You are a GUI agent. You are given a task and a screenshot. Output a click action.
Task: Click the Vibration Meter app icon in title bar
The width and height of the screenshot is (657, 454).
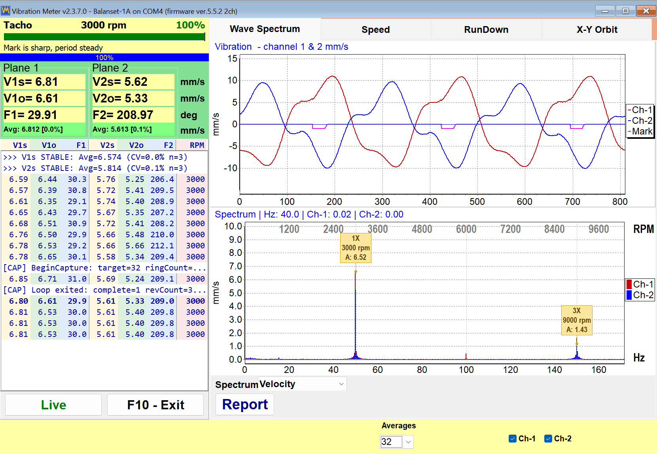point(6,11)
